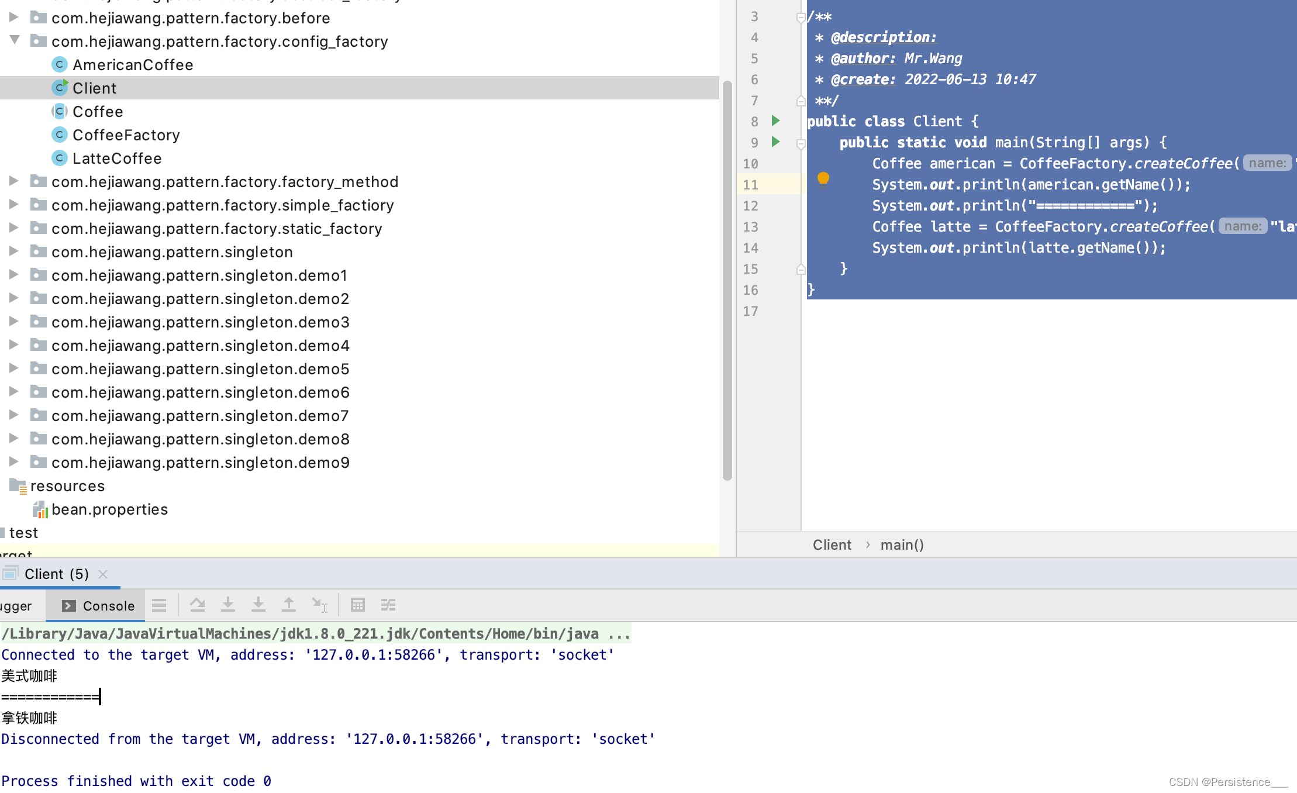Click the Coffee abstract class icon
Image resolution: width=1297 pixels, height=793 pixels.
59,111
